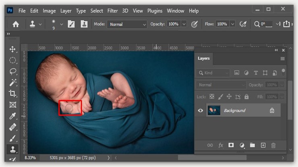Open the Filter menu
Viewport: 298px width, 167px height.
click(x=112, y=11)
